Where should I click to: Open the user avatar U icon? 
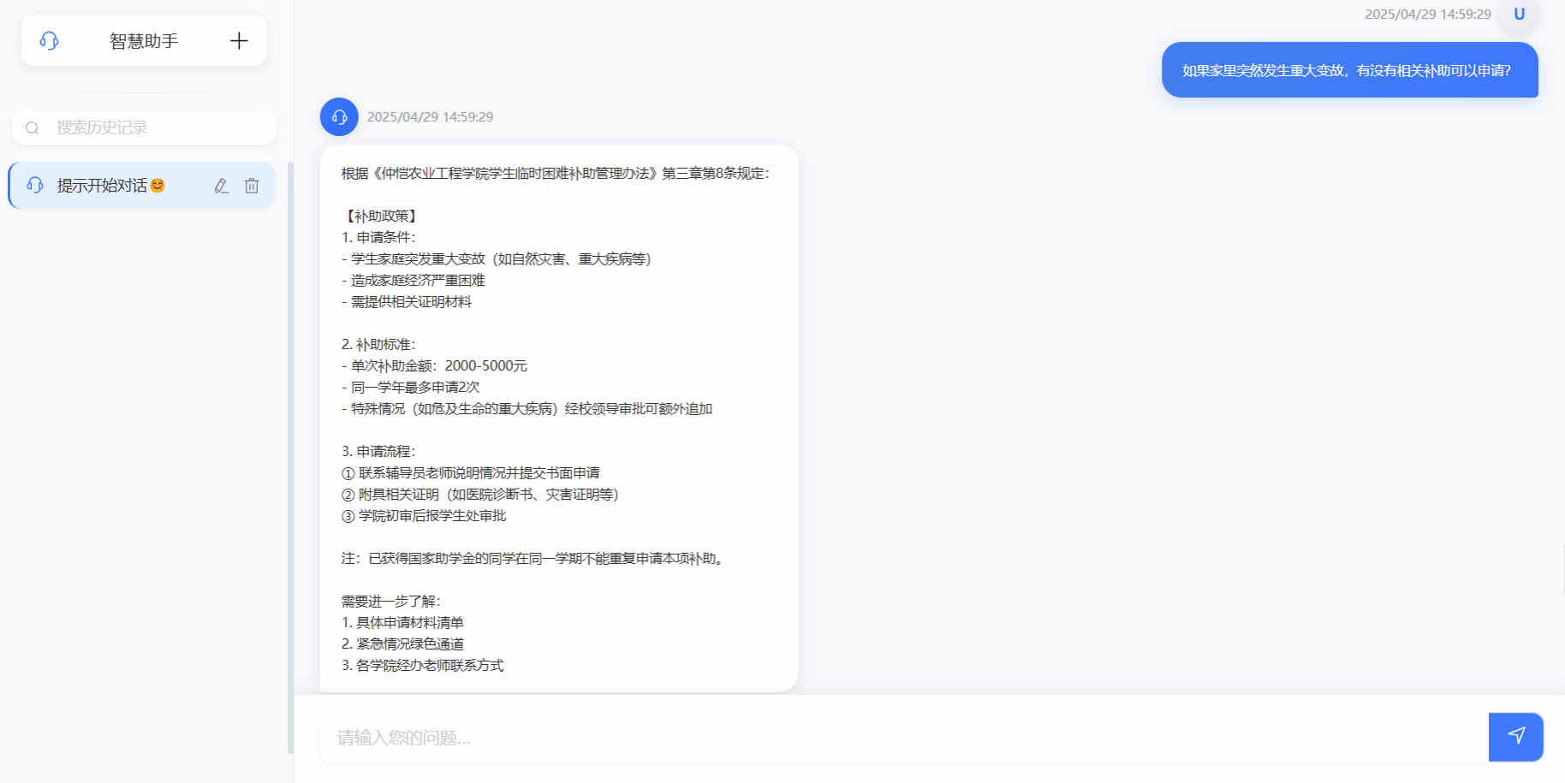pyautogui.click(x=1519, y=15)
